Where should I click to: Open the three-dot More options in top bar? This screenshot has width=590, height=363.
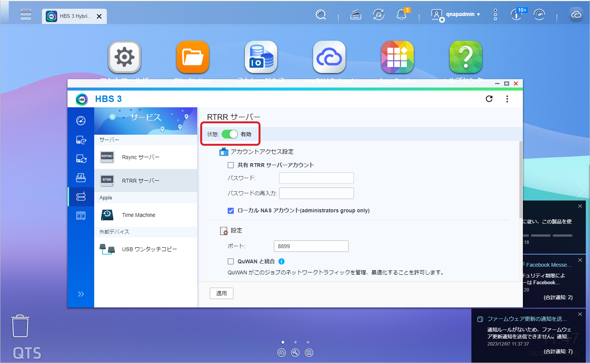click(495, 15)
